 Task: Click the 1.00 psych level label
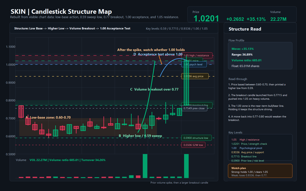194,64
